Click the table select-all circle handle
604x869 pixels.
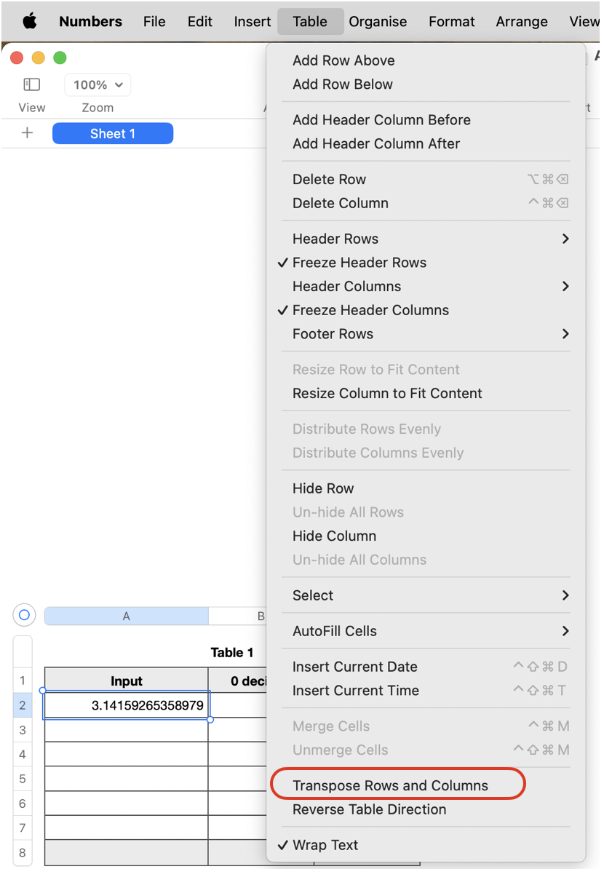tap(24, 615)
